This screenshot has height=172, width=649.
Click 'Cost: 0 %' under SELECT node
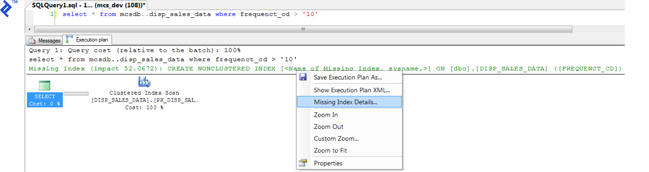tap(45, 104)
